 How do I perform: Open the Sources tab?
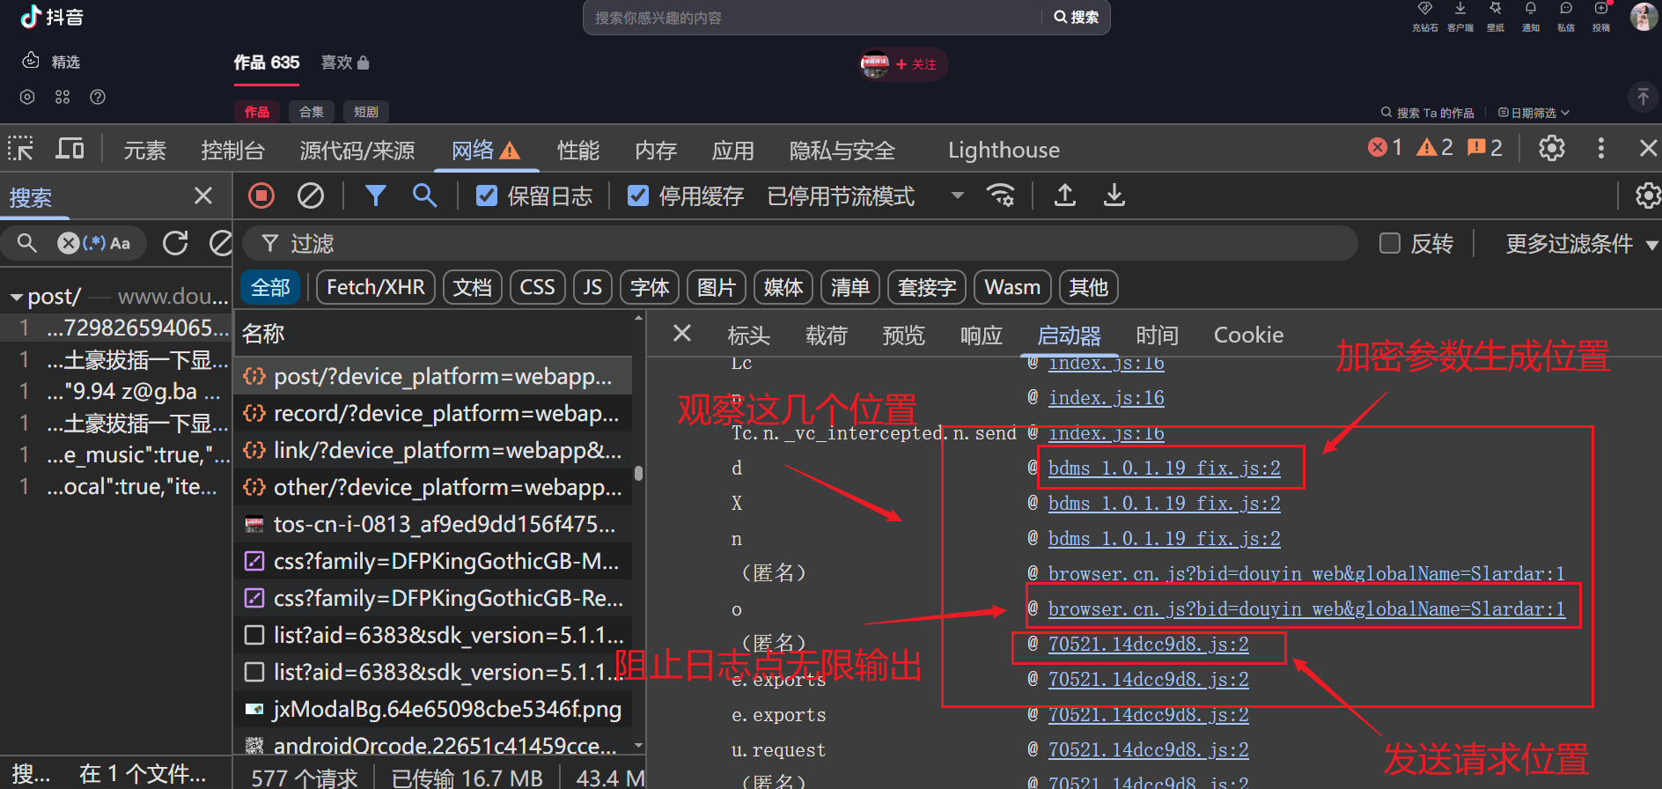[357, 151]
